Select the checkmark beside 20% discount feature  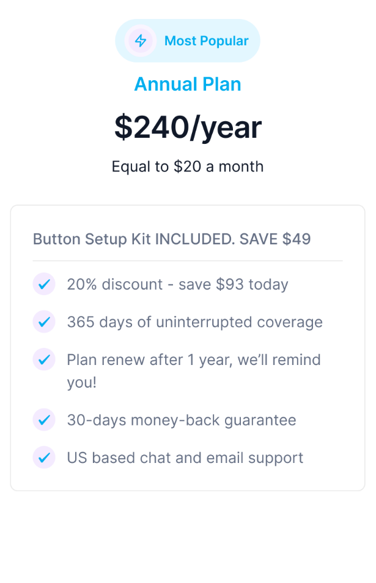(x=44, y=284)
